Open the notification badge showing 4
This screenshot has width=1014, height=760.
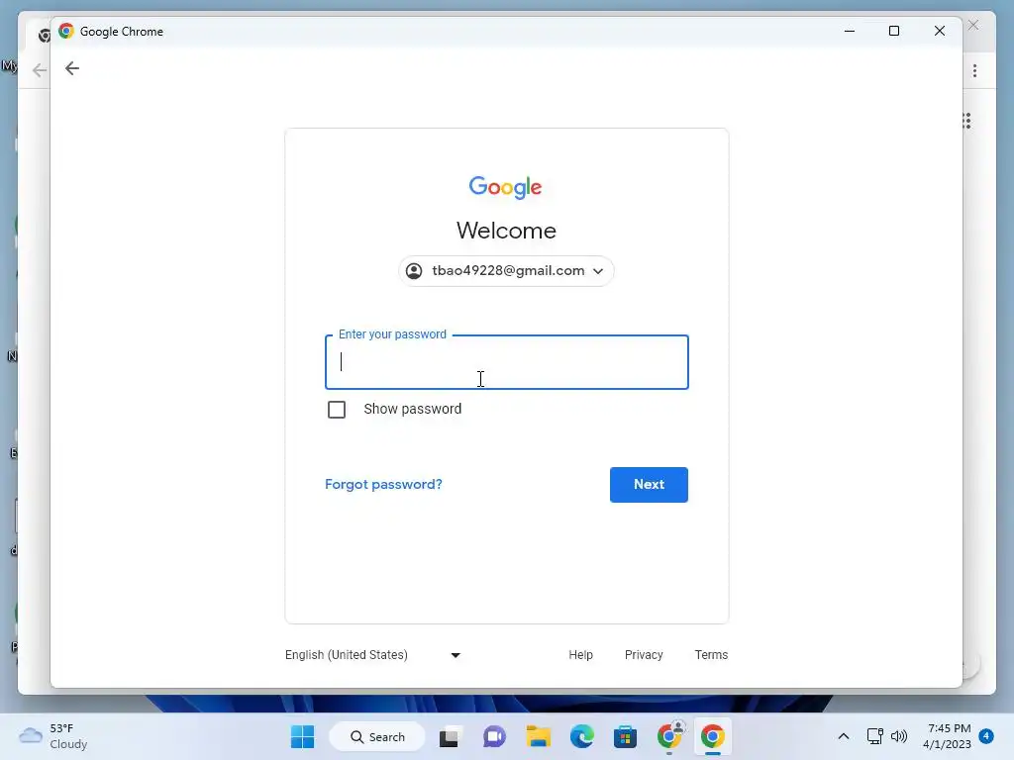click(x=986, y=736)
